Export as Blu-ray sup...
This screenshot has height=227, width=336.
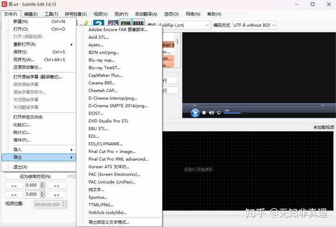tap(119, 60)
